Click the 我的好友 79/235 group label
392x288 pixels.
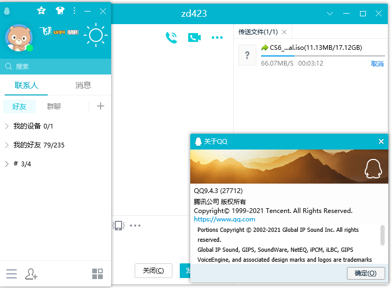tap(39, 145)
